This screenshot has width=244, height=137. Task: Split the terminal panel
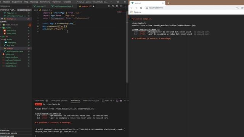(117, 100)
